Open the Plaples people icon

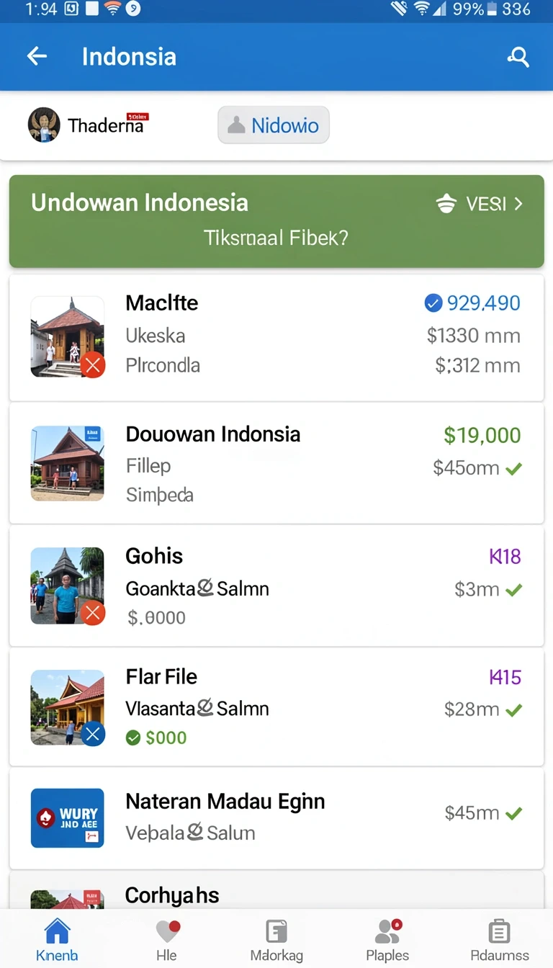pos(387,931)
